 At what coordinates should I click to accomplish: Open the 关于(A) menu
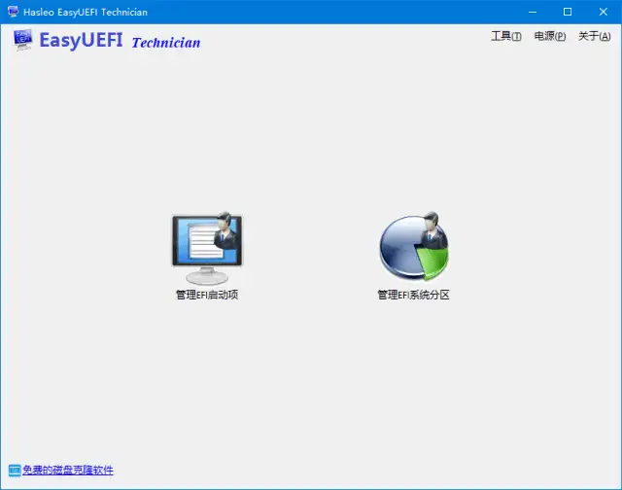tap(594, 37)
